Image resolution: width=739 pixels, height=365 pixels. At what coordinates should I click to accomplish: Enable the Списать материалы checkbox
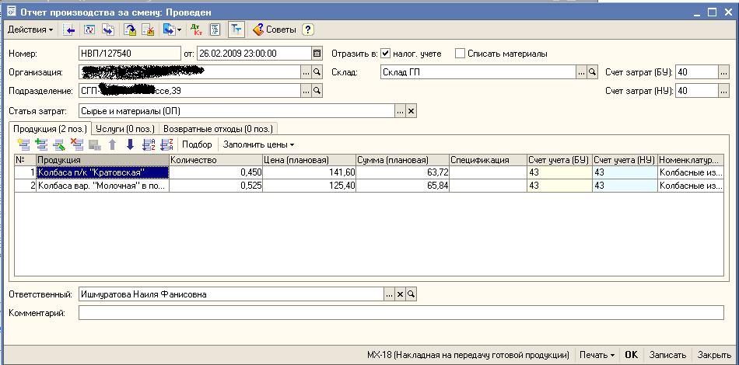point(460,54)
